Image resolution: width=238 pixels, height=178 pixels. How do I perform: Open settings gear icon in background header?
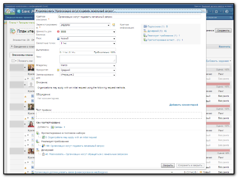[x=216, y=11]
